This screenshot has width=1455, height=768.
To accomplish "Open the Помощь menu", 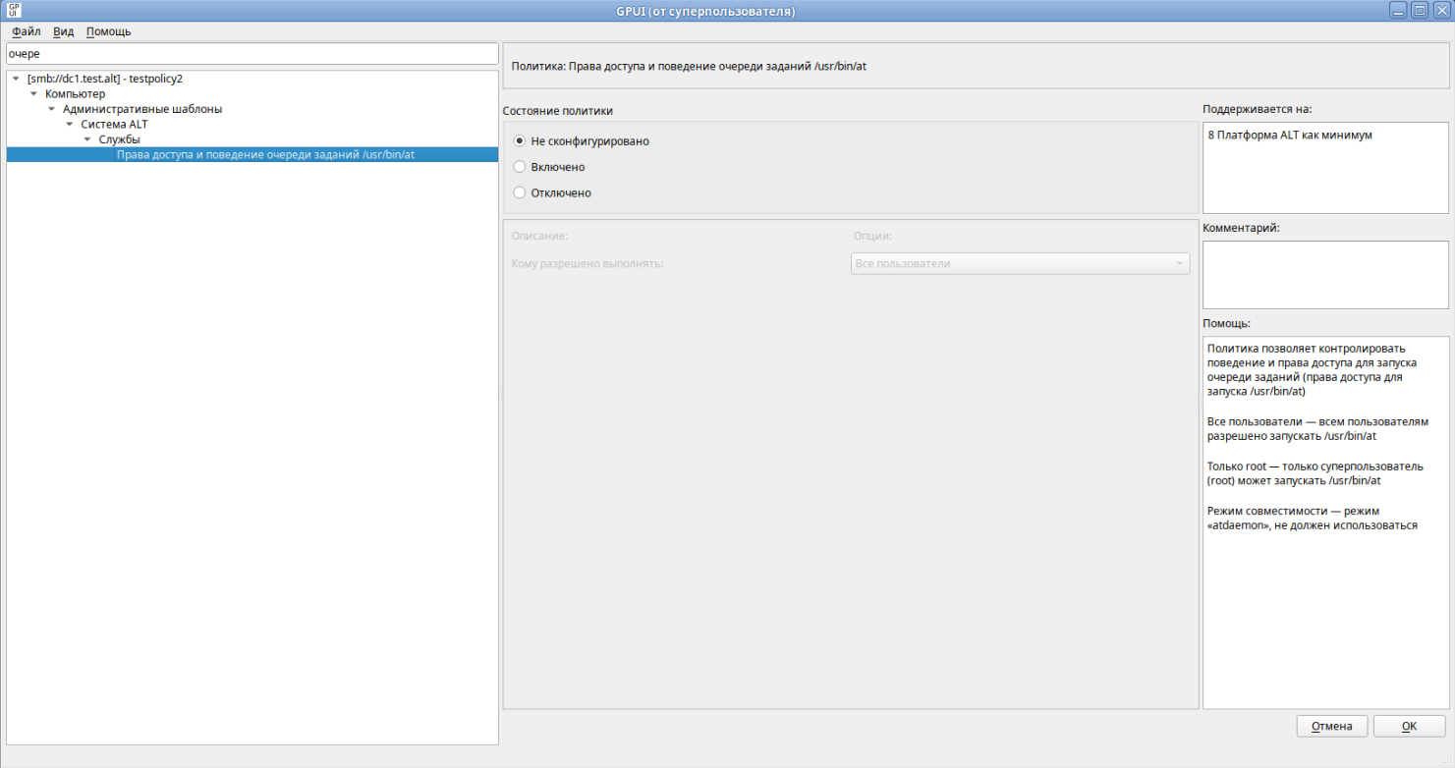I will (x=108, y=31).
